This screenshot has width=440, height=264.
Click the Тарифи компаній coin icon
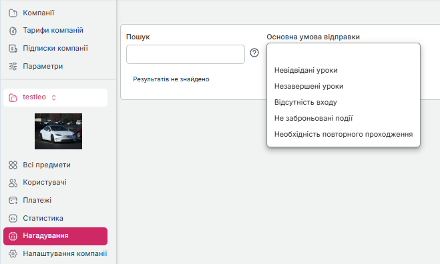pyautogui.click(x=13, y=31)
